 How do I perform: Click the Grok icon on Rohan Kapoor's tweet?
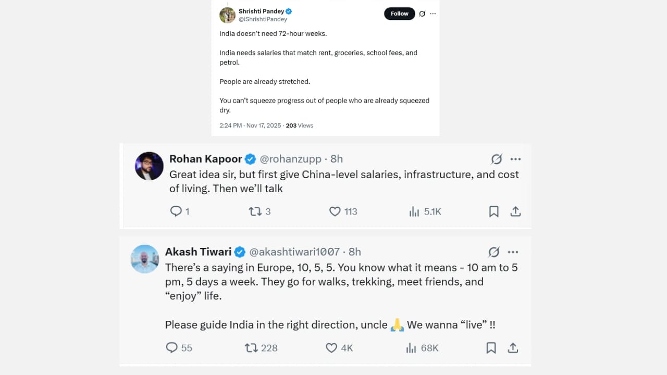(496, 159)
